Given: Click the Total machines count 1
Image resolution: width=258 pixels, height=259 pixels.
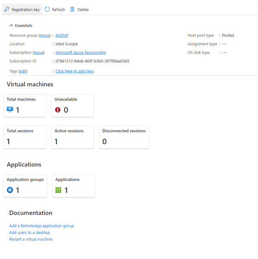Looking at the screenshot, I should [18, 110].
